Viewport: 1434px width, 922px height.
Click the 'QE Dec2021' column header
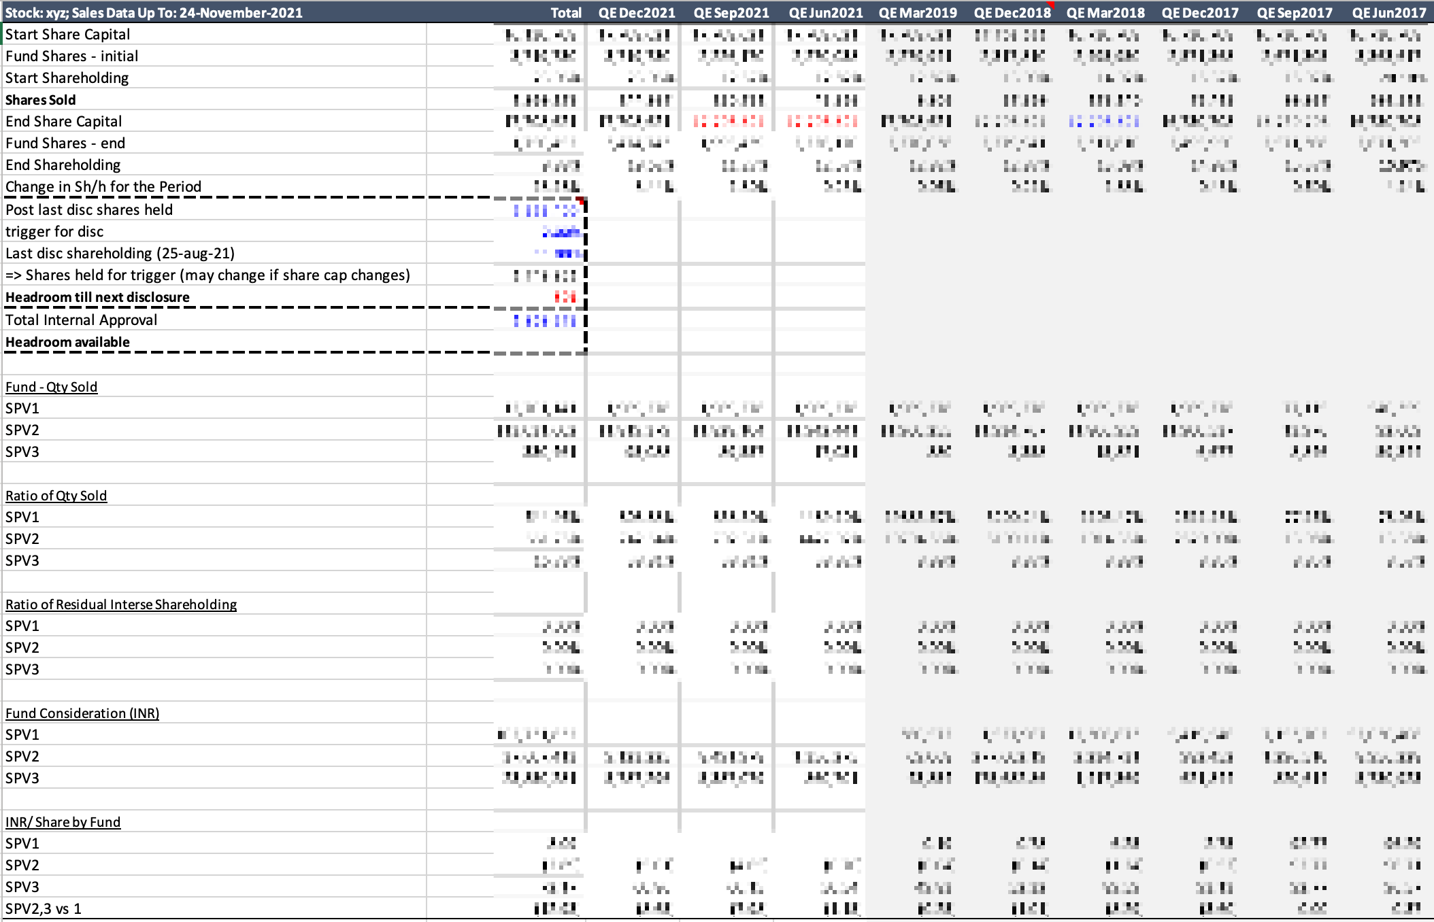click(636, 13)
